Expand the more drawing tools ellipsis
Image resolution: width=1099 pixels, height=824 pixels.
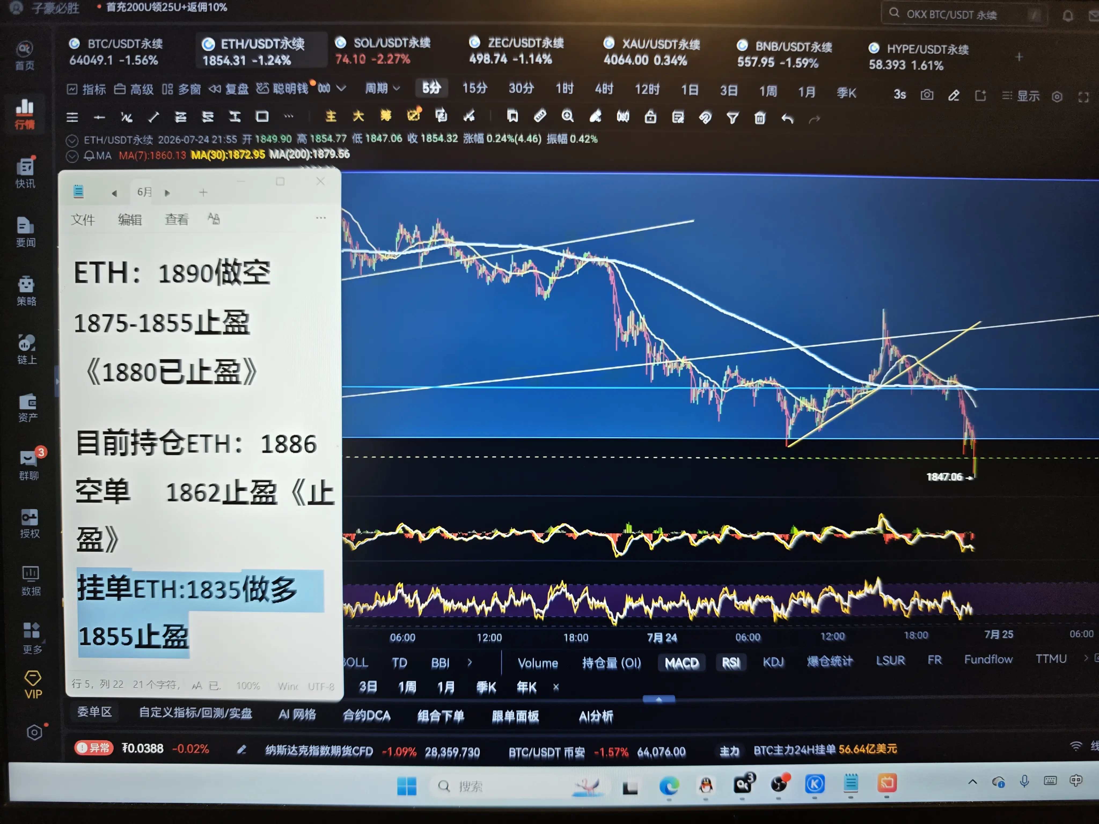point(289,117)
